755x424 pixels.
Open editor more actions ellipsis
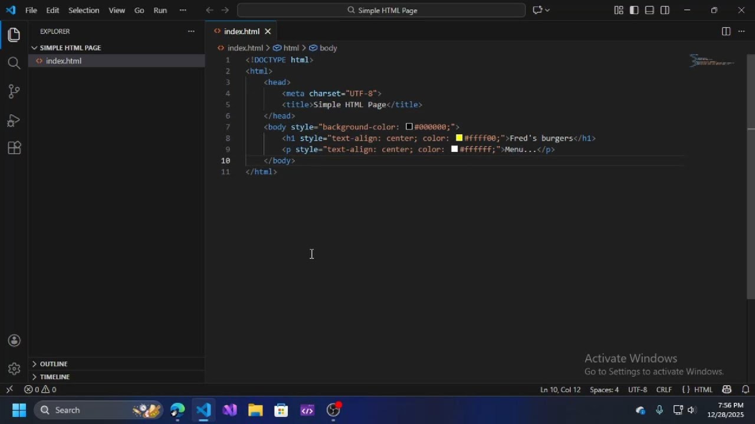741,31
